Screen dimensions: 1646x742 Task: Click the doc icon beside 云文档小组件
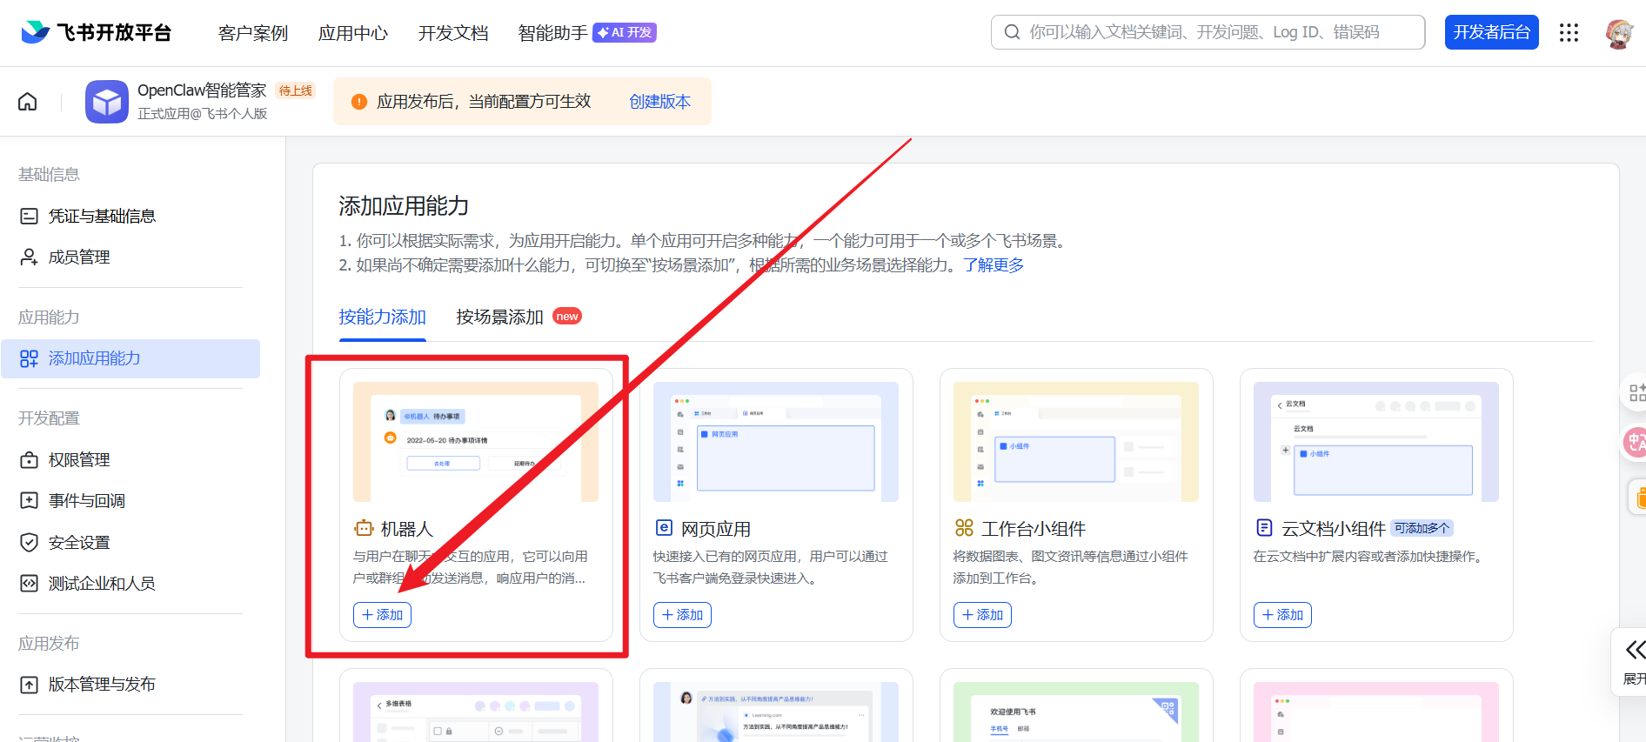[x=1264, y=528]
